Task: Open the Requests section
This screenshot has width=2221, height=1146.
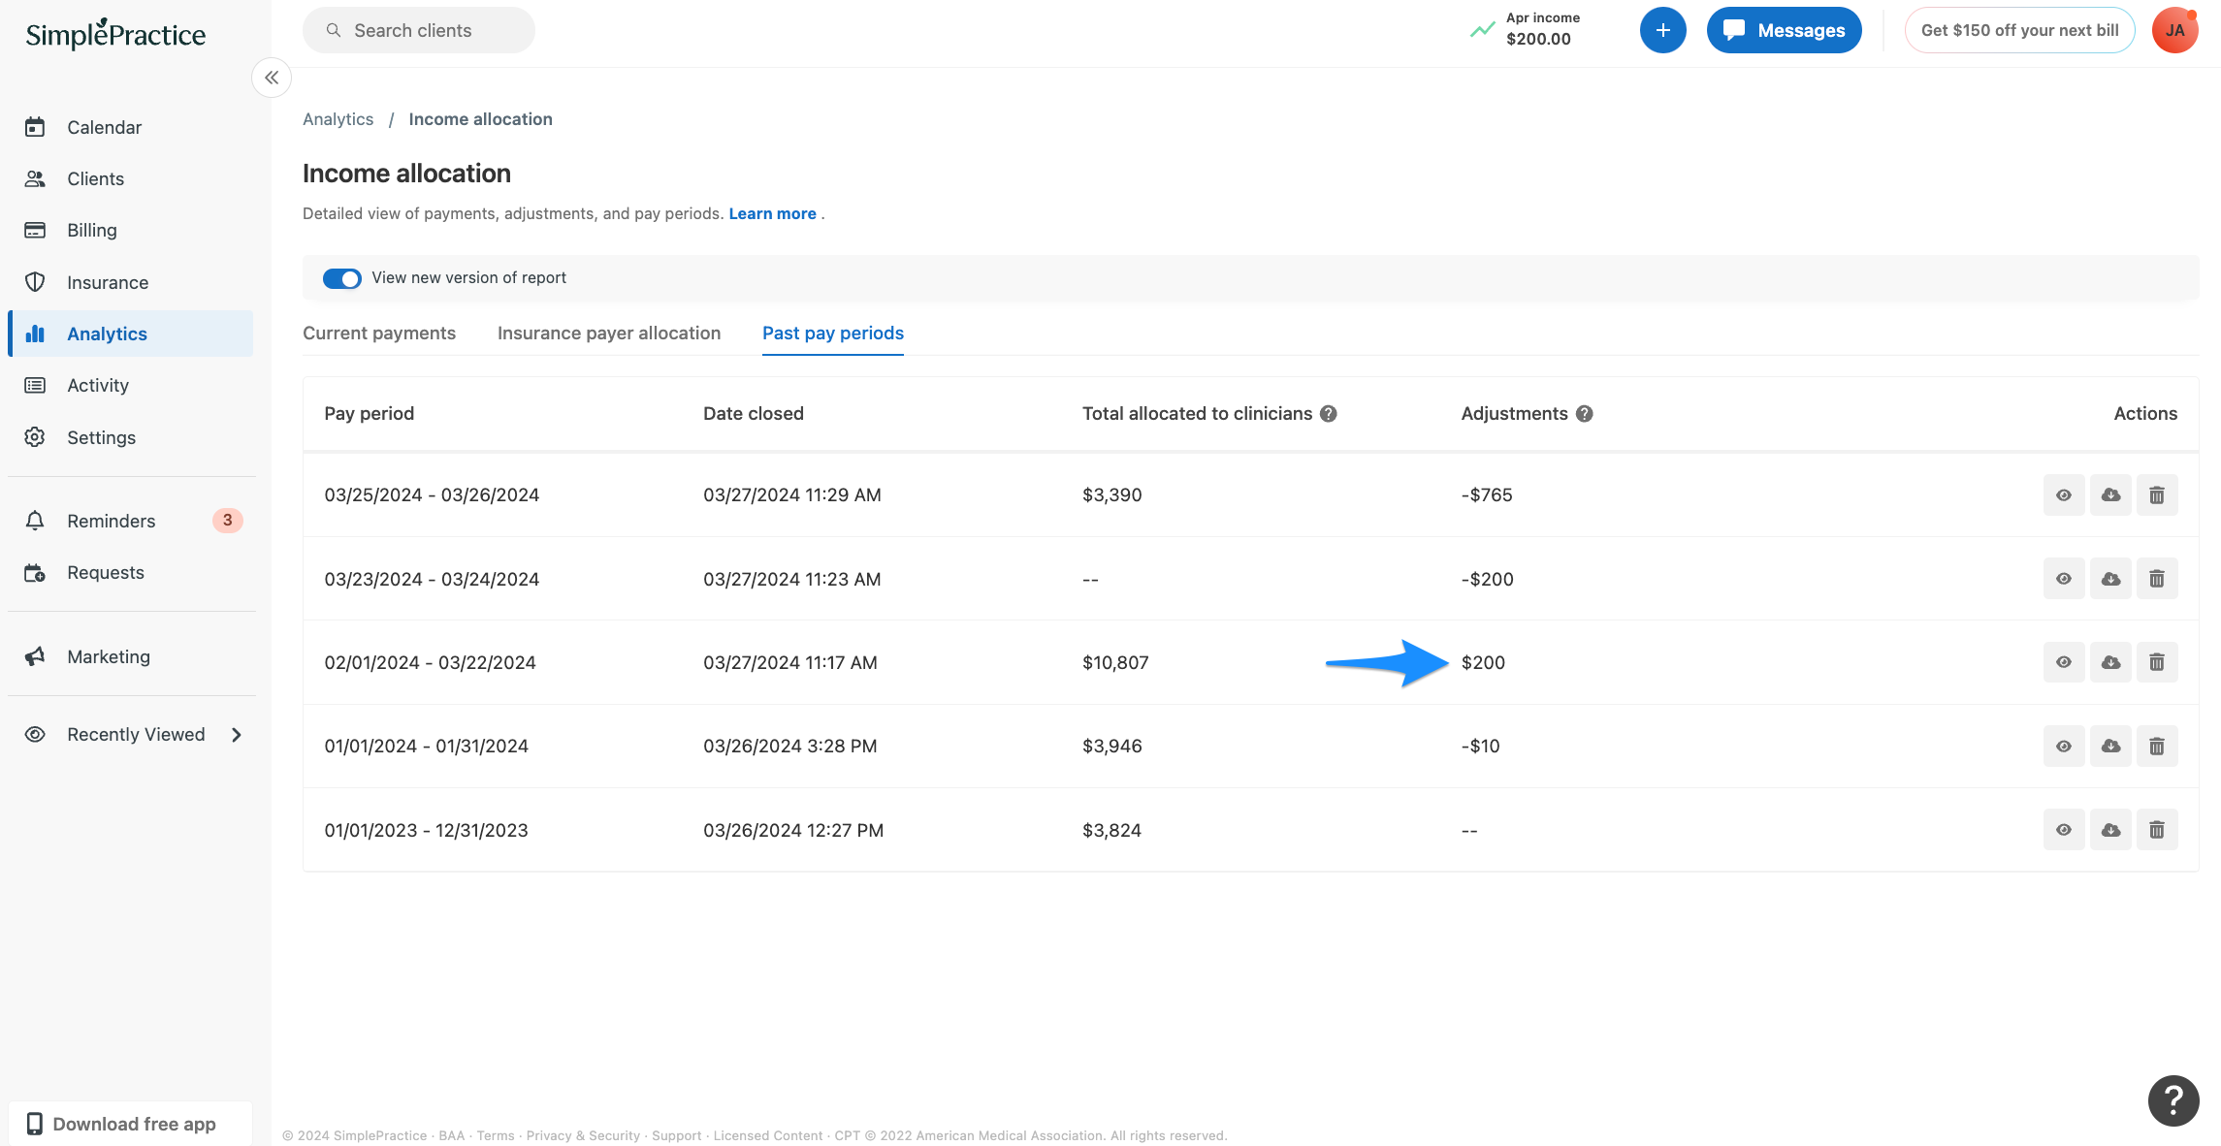Action: [x=130, y=572]
